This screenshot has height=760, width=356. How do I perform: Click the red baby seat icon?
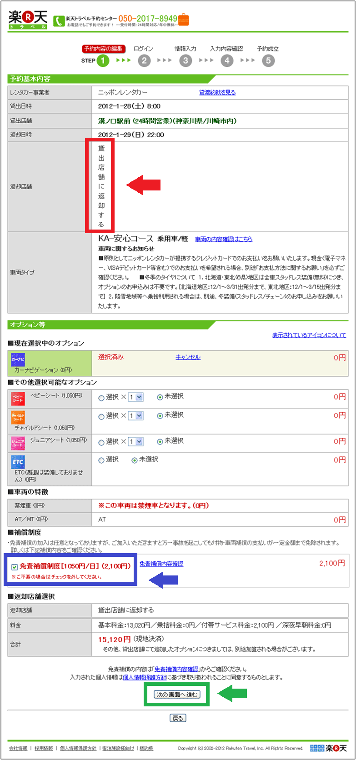coord(18,399)
